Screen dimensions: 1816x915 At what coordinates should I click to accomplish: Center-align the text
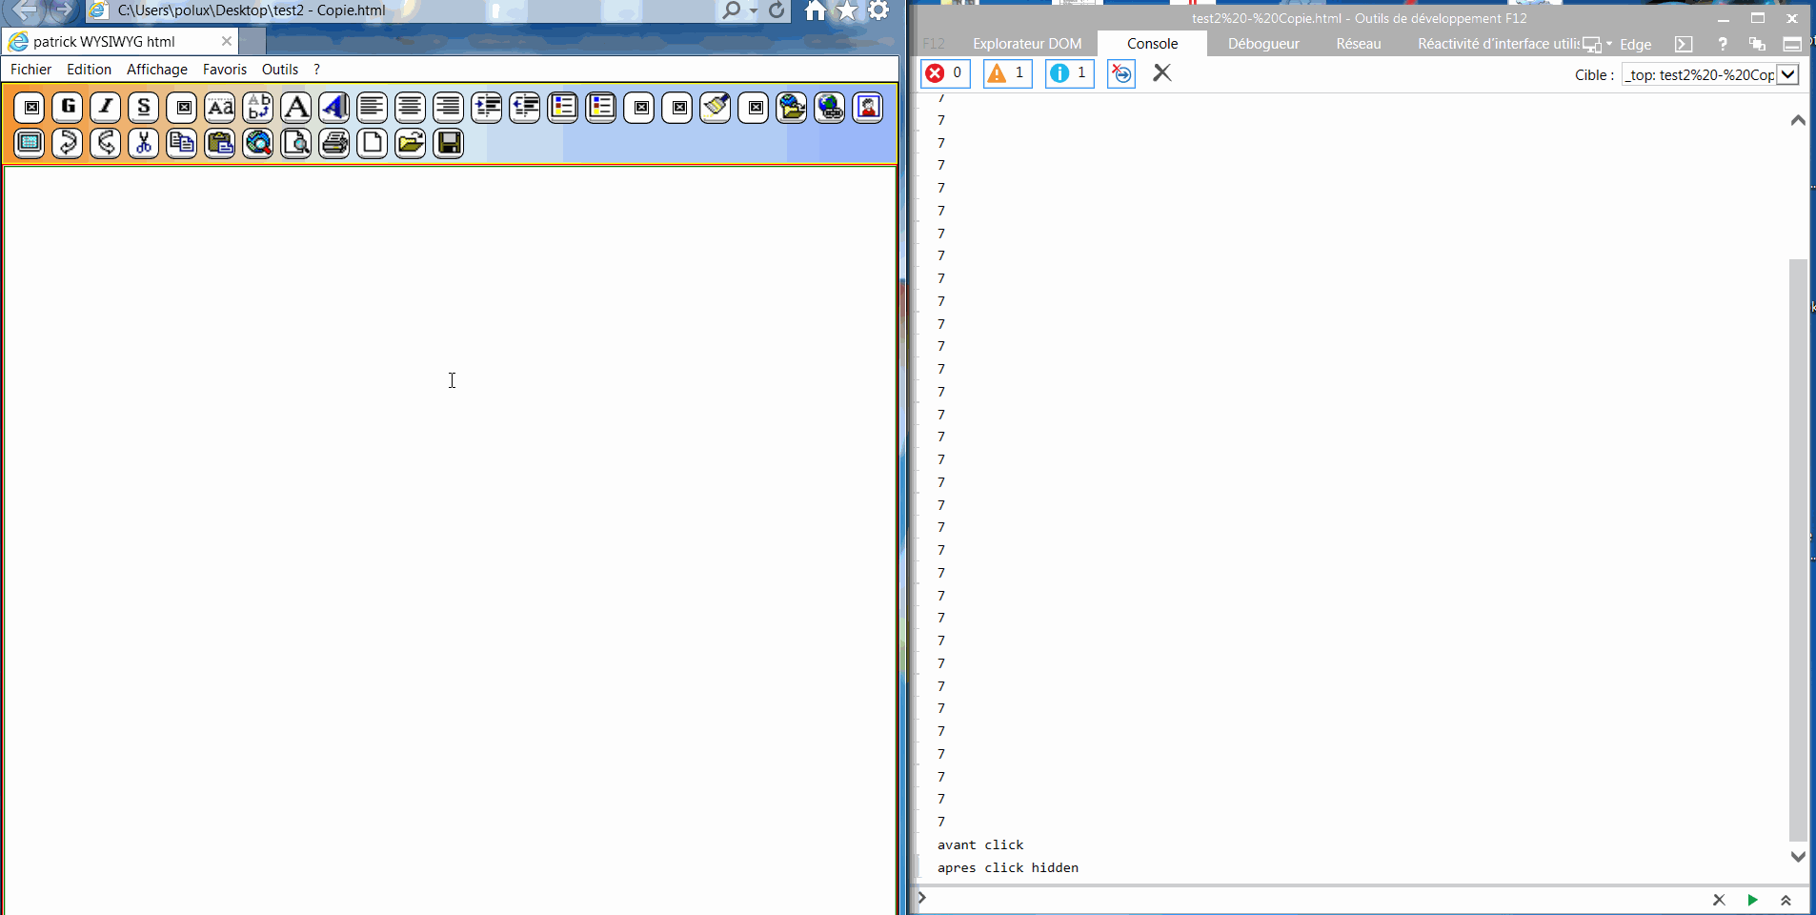[x=411, y=108]
